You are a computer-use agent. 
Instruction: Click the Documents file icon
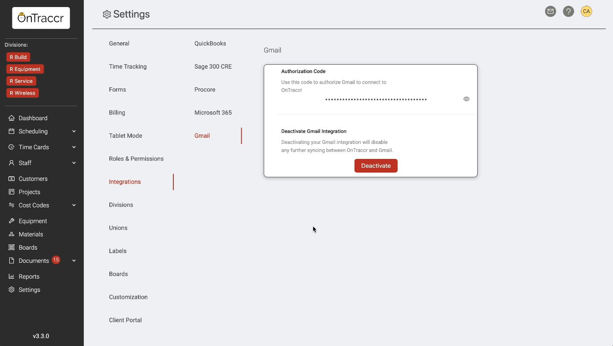[x=12, y=261]
